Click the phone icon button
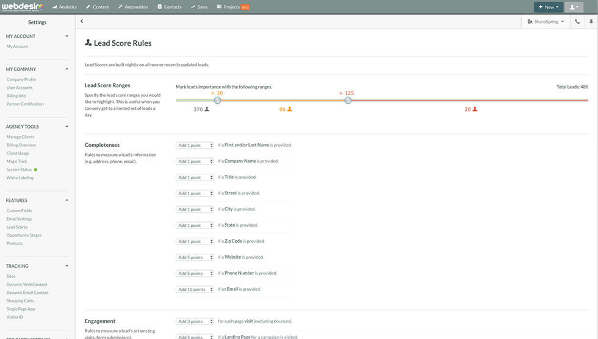 coord(577,22)
